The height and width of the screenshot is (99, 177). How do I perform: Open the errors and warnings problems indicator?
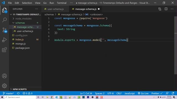[27, 93]
